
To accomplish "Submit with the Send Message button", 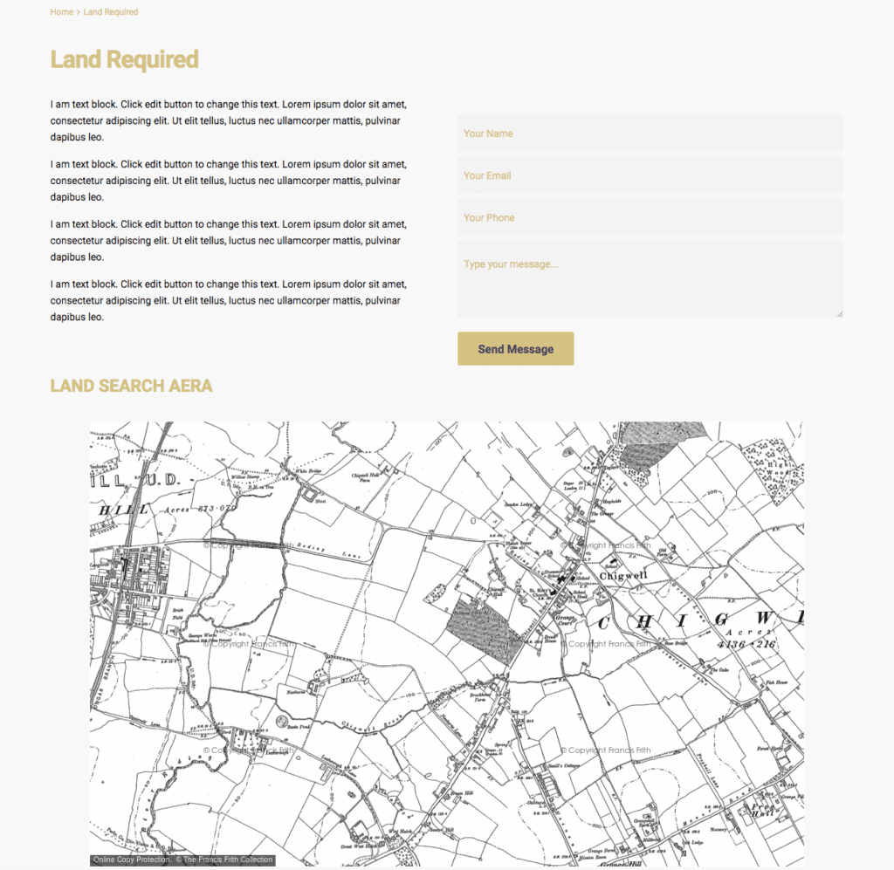I will (515, 349).
